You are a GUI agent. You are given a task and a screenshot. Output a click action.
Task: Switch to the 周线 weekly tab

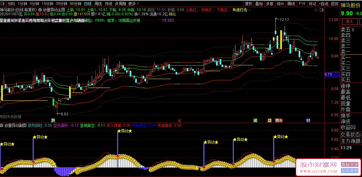coord(98,4)
